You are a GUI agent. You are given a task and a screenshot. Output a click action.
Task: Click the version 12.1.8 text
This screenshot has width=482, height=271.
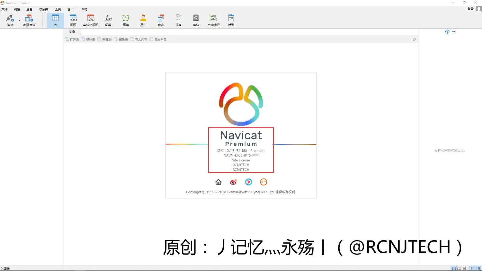click(241, 151)
